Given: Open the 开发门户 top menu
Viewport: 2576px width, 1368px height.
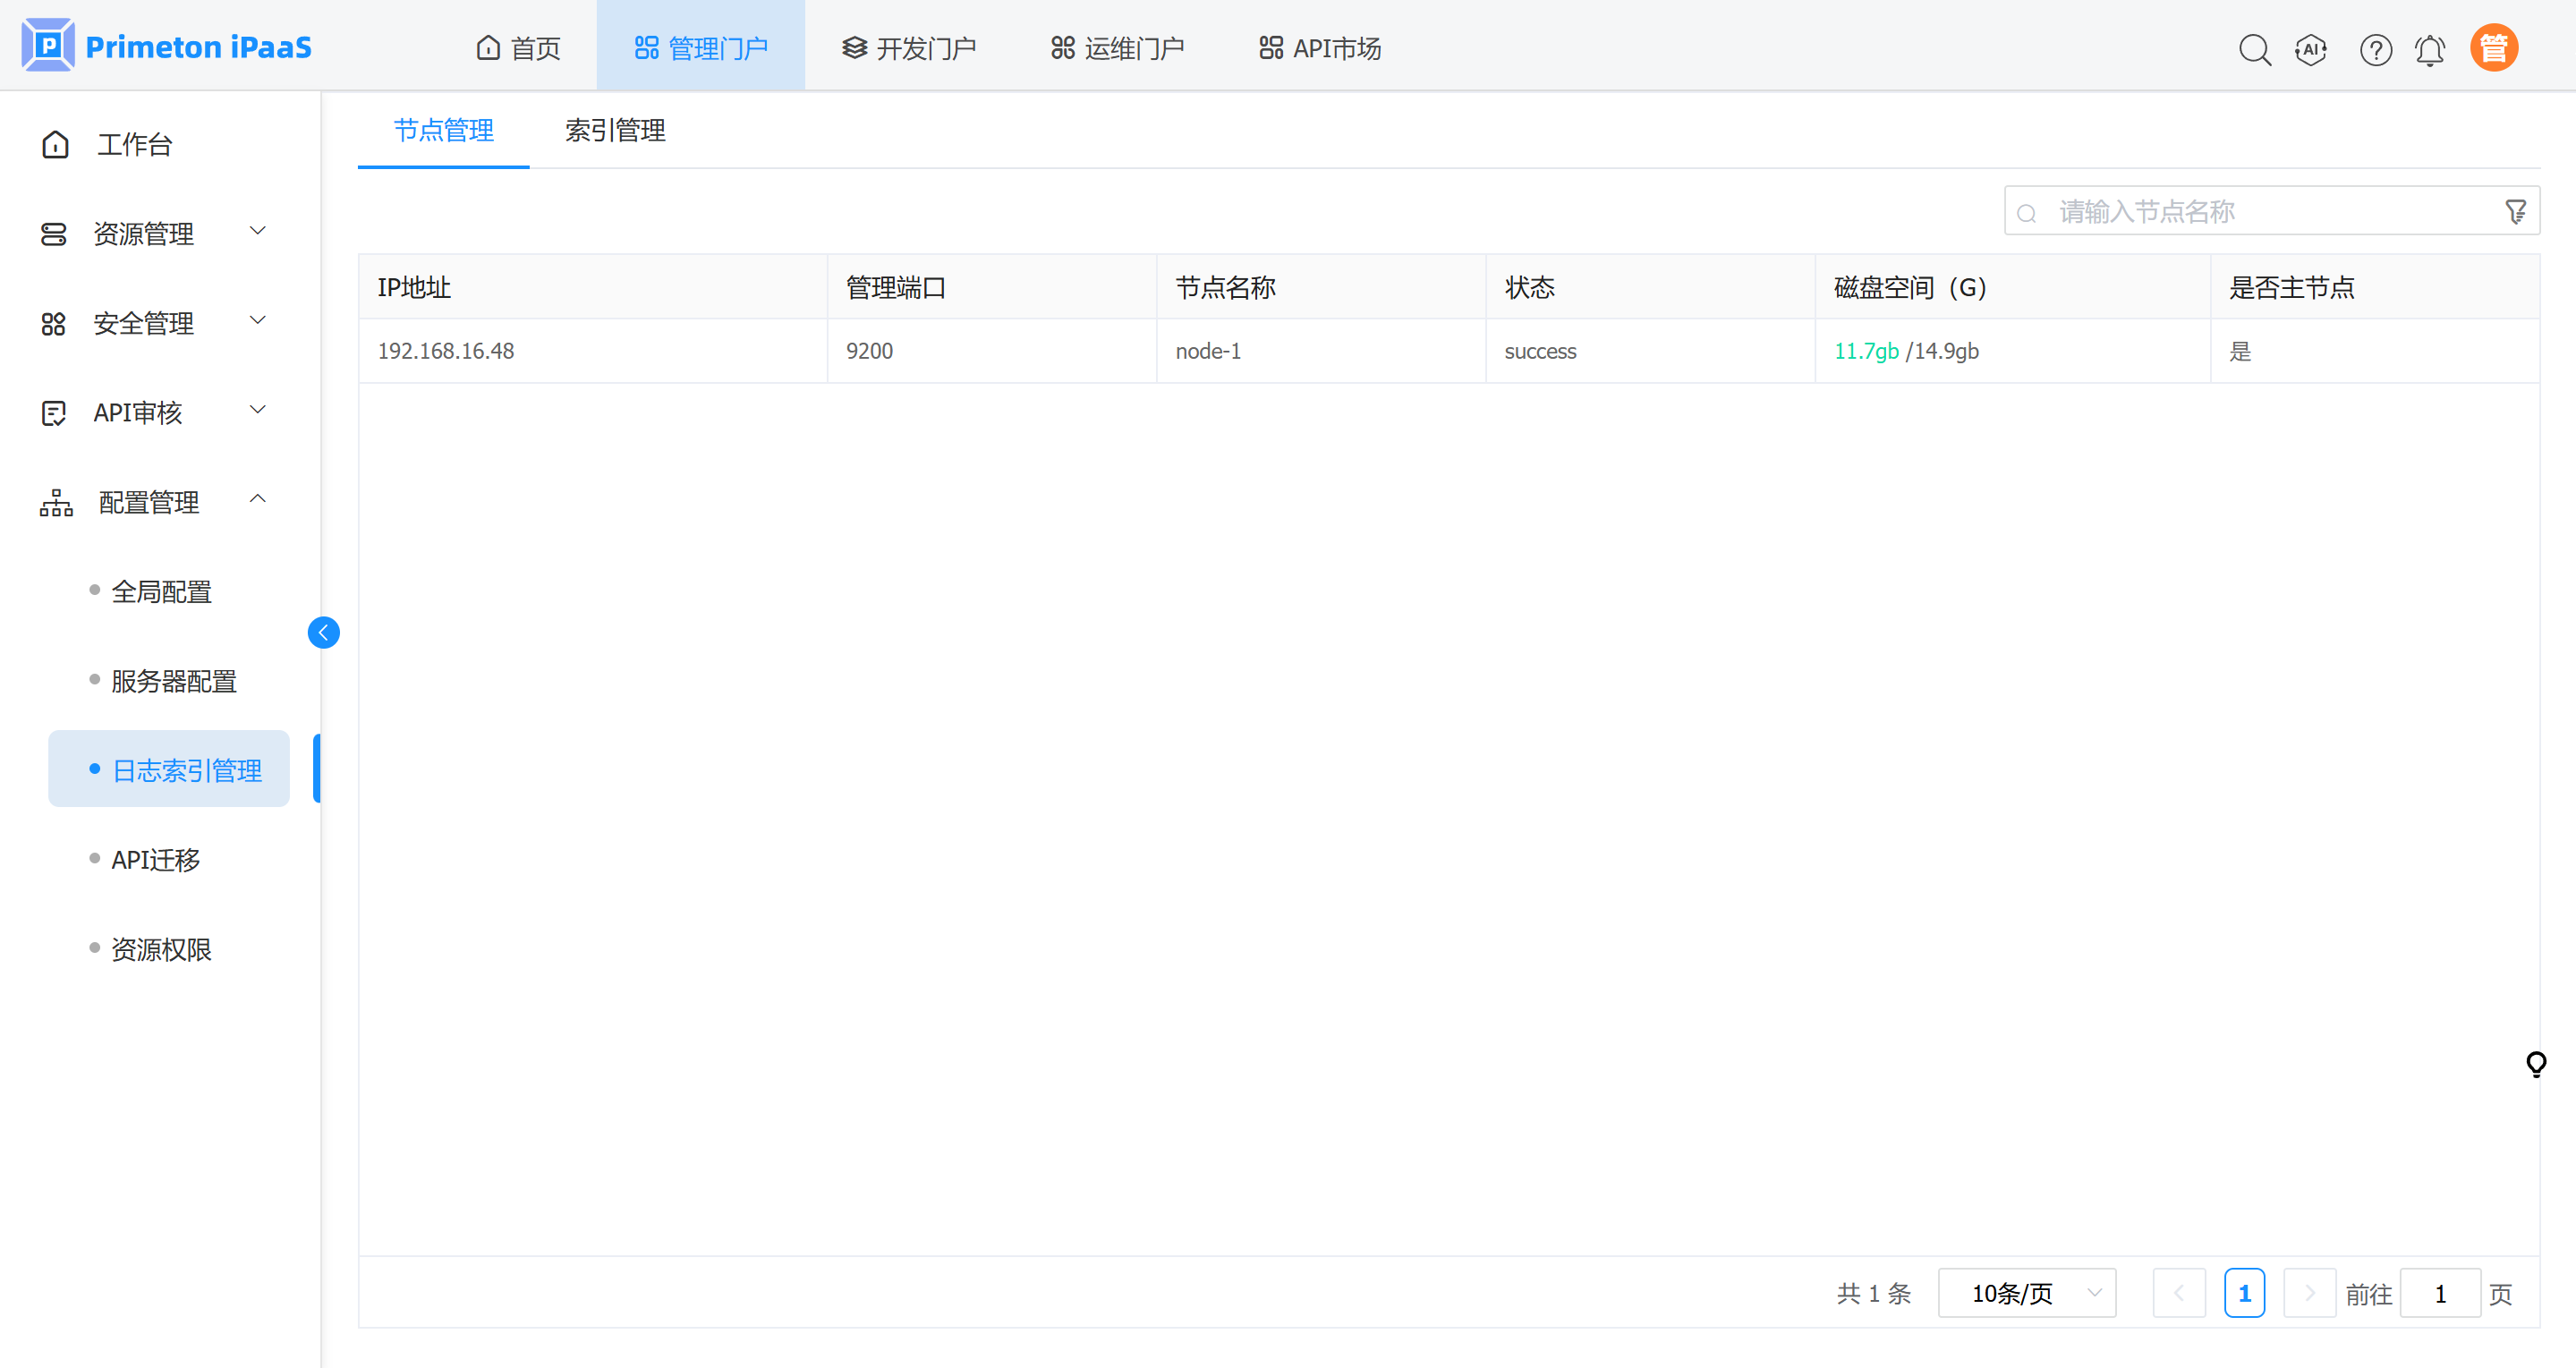Looking at the screenshot, I should click(x=908, y=48).
